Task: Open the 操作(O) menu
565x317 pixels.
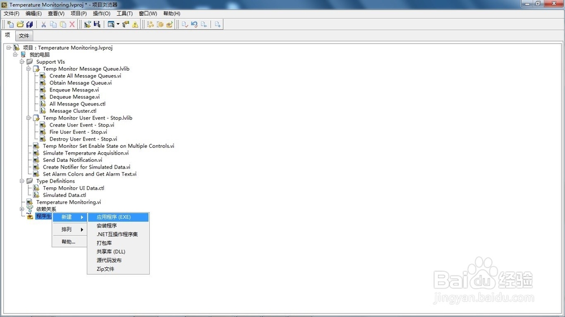Action: [102, 14]
